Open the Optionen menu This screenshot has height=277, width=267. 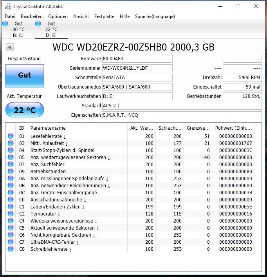(x=58, y=16)
